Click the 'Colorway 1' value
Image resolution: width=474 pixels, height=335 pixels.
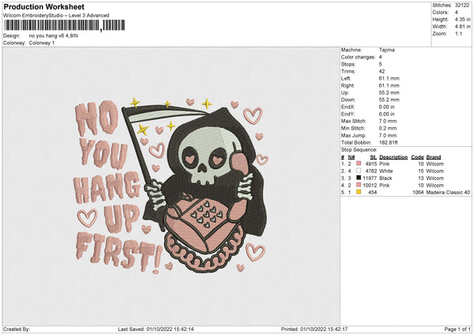click(42, 43)
